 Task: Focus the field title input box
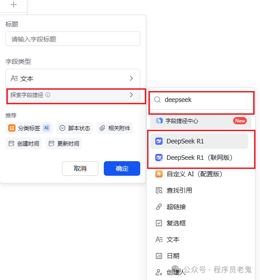point(73,39)
